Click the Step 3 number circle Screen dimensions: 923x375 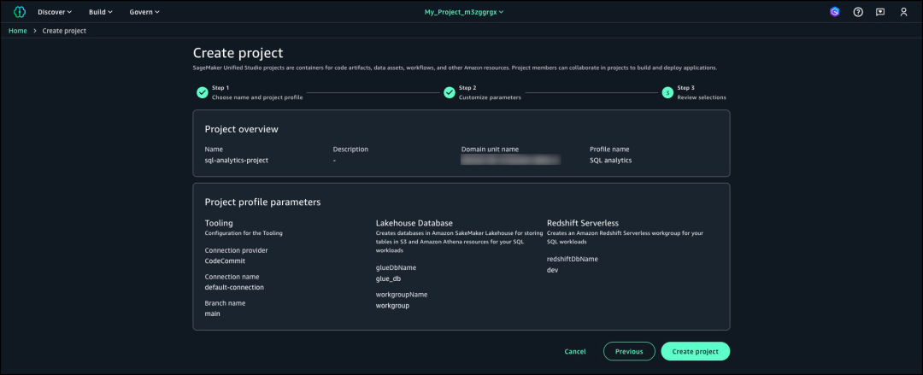(x=667, y=92)
